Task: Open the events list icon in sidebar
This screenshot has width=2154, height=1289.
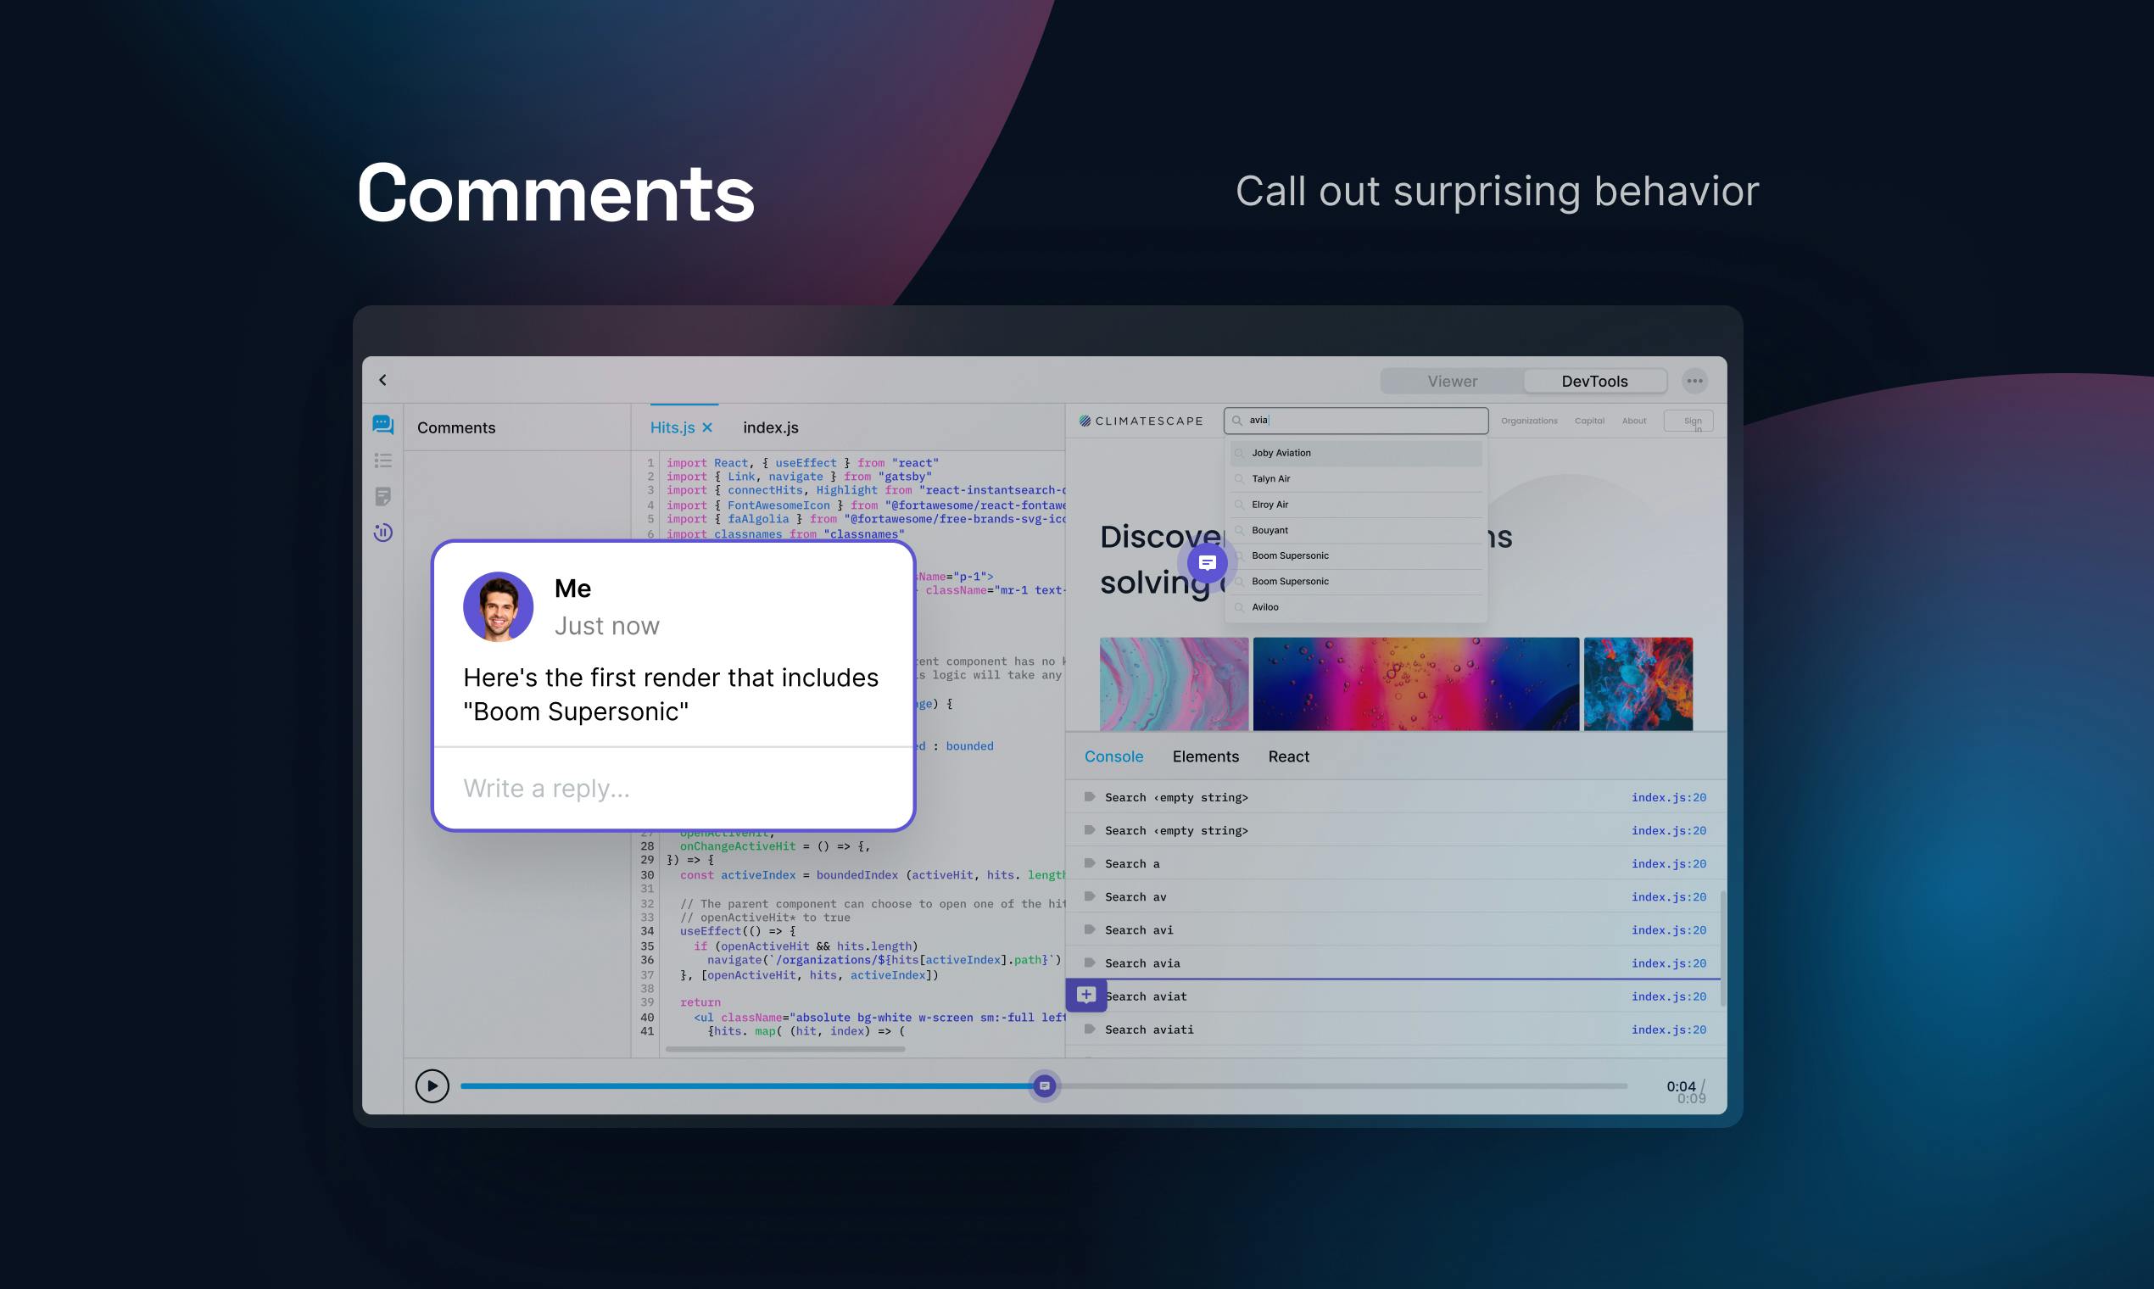Action: point(383,460)
